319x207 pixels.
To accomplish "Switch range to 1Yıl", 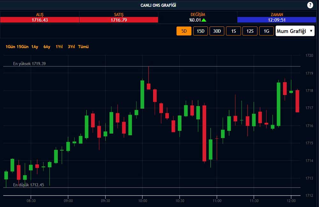I will (59, 47).
